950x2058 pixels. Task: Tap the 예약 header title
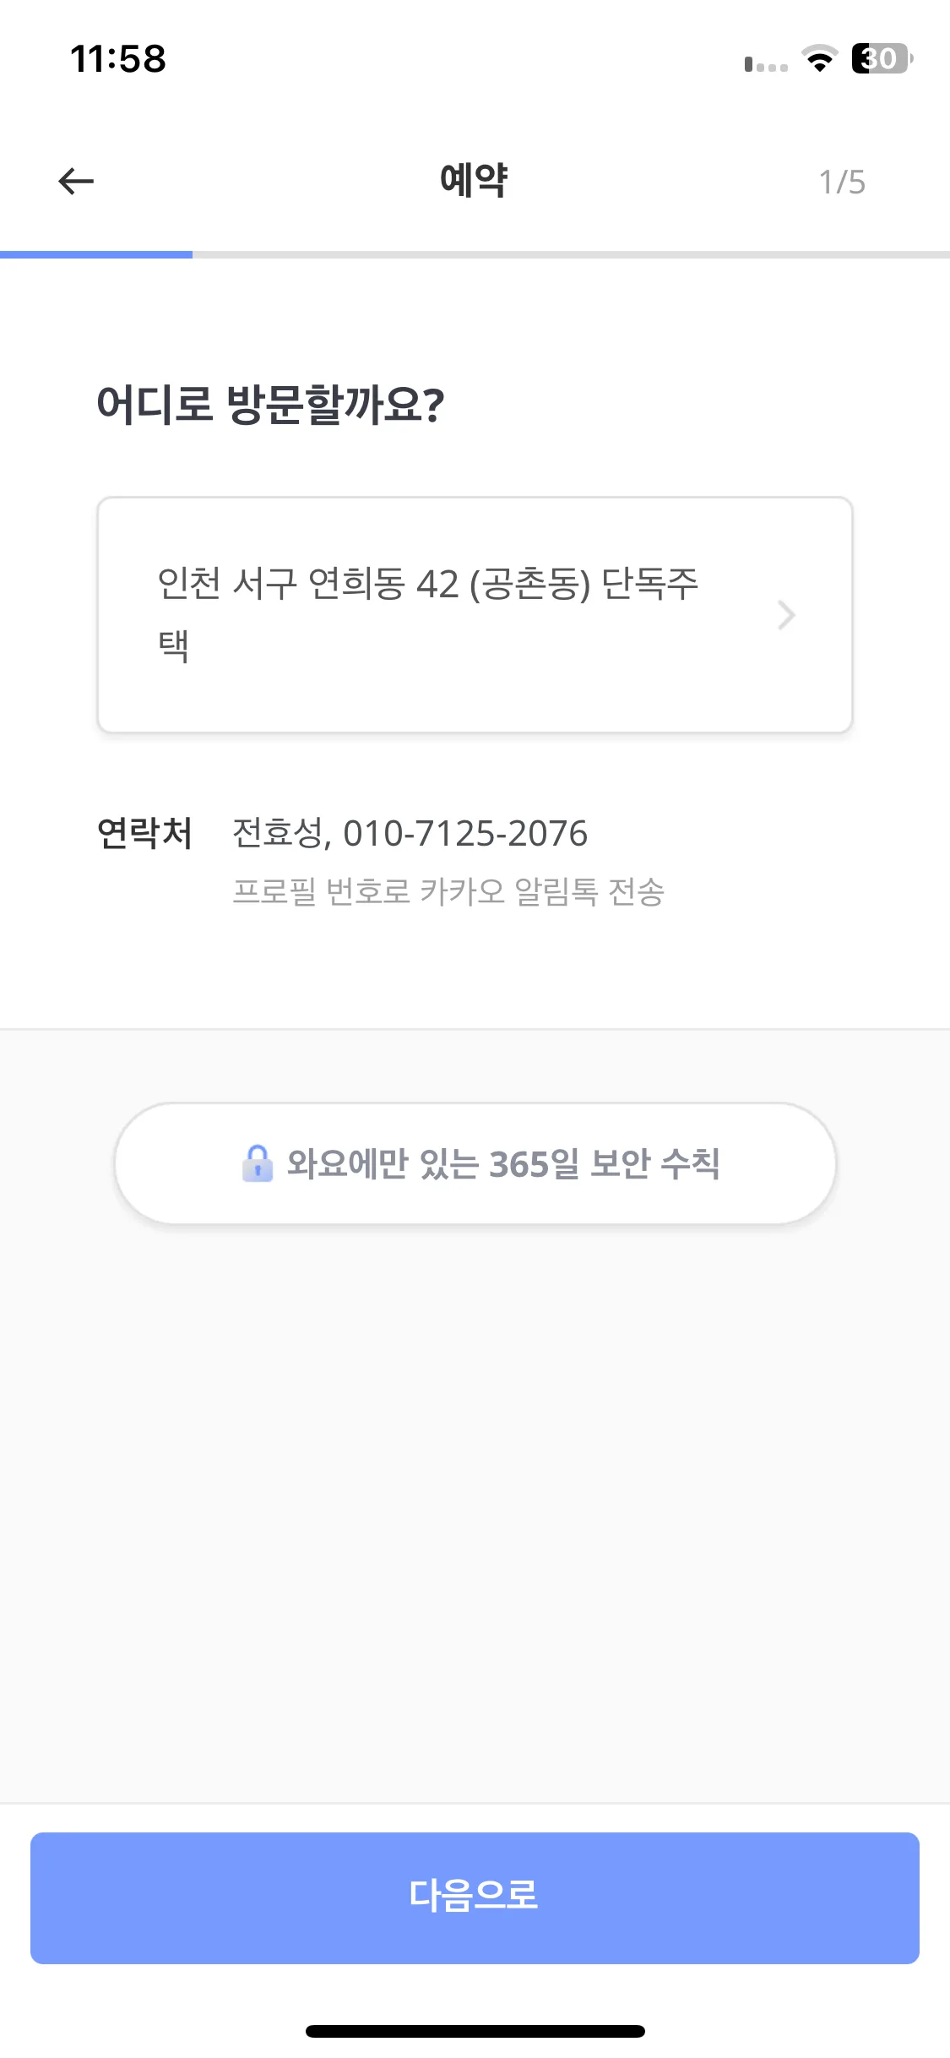coord(474,180)
